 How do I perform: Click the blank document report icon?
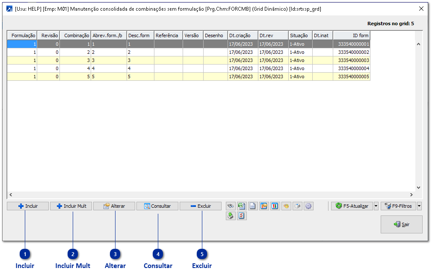[x=252, y=206]
